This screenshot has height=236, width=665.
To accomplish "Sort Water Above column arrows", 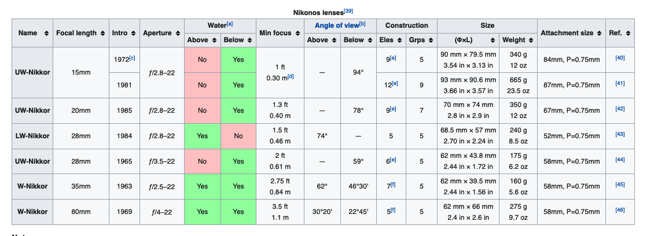I will point(214,40).
